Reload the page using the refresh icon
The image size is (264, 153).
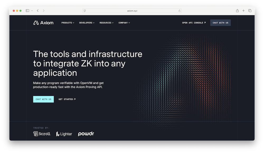(x=180, y=11)
